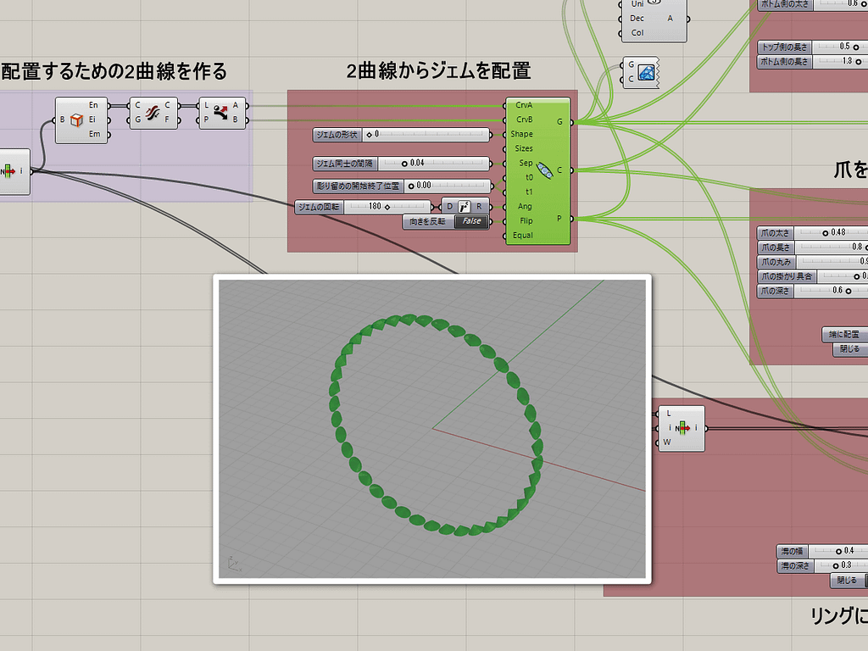Click the green gem ring preview image

[x=431, y=429]
